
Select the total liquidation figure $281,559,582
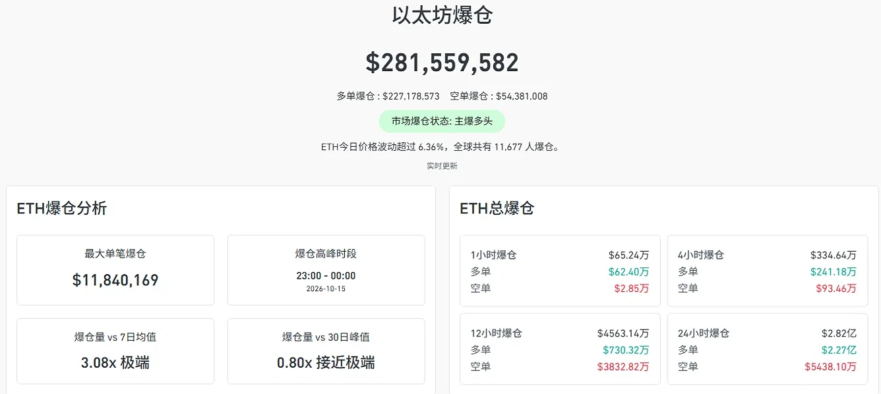pos(442,63)
